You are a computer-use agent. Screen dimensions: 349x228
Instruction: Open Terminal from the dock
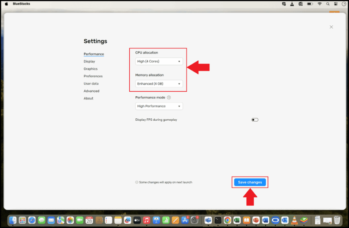coord(218,220)
